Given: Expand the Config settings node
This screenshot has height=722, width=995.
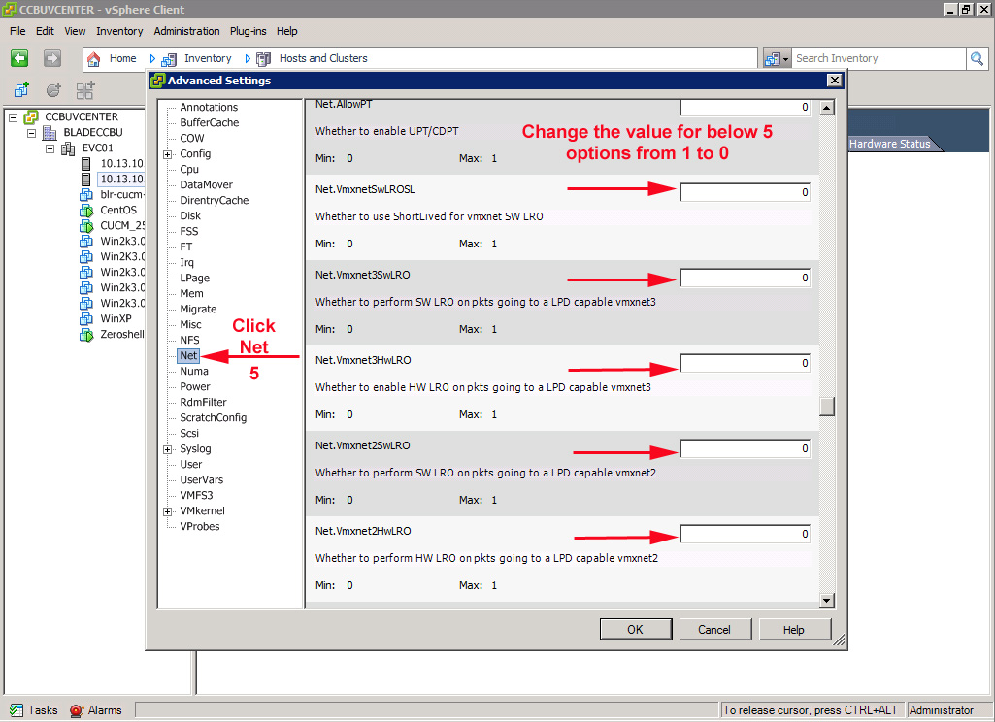Looking at the screenshot, I should tap(168, 154).
